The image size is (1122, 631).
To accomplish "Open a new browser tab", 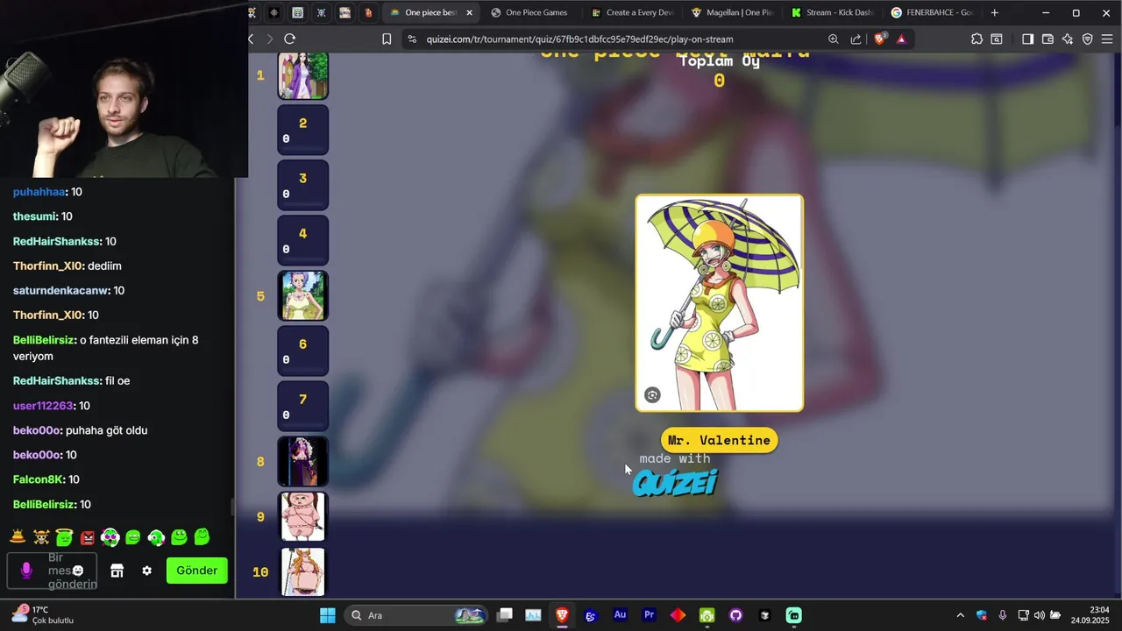I will [994, 13].
